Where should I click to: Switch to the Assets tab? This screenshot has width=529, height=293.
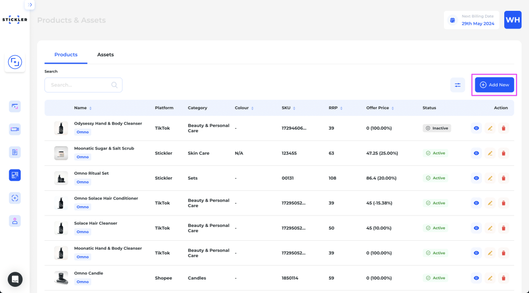coord(105,55)
